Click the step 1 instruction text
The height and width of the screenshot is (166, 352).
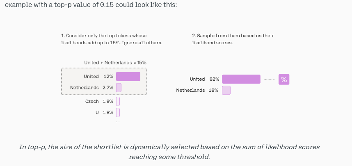(x=112, y=39)
